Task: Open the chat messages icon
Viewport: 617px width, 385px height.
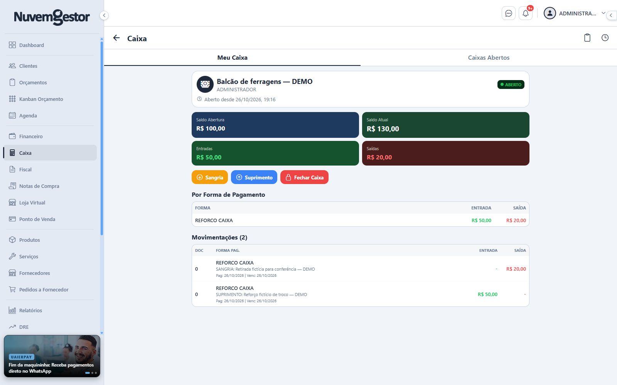Action: point(509,13)
